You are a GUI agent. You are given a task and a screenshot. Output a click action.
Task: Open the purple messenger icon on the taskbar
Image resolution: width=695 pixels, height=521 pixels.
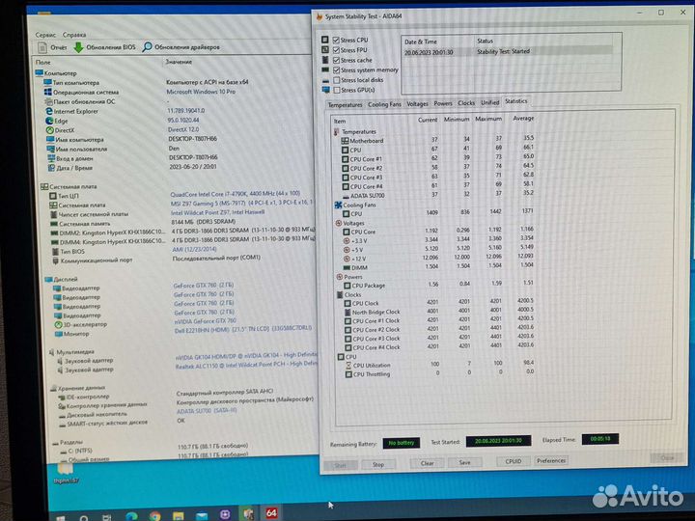coord(225,515)
